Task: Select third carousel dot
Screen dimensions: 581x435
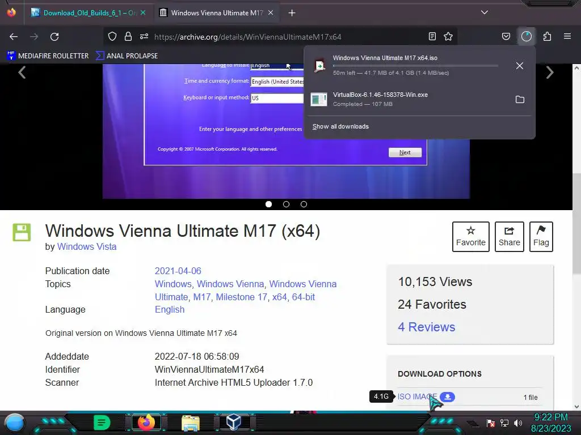Action: point(304,204)
